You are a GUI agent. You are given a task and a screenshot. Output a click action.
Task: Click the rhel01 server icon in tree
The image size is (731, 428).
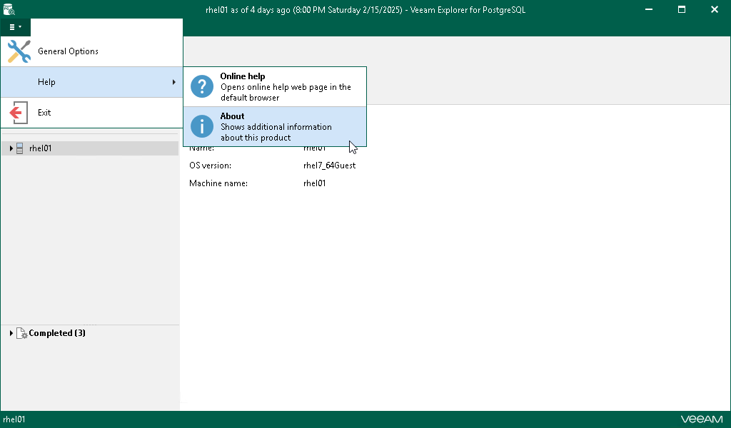[x=19, y=148]
